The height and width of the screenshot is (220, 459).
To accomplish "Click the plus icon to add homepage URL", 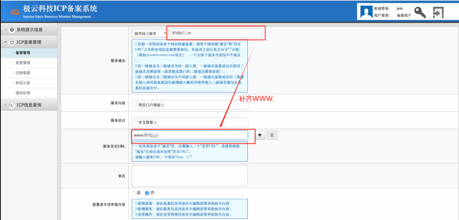I will pyautogui.click(x=260, y=135).
